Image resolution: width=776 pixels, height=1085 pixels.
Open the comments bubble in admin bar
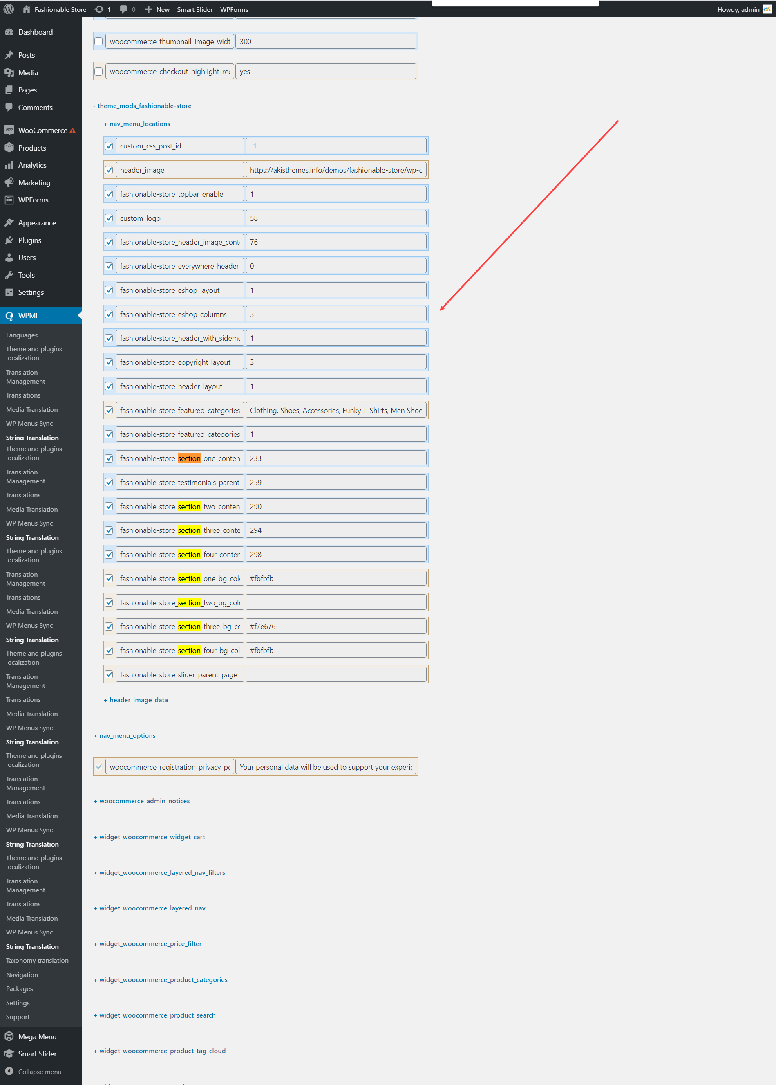coord(123,9)
